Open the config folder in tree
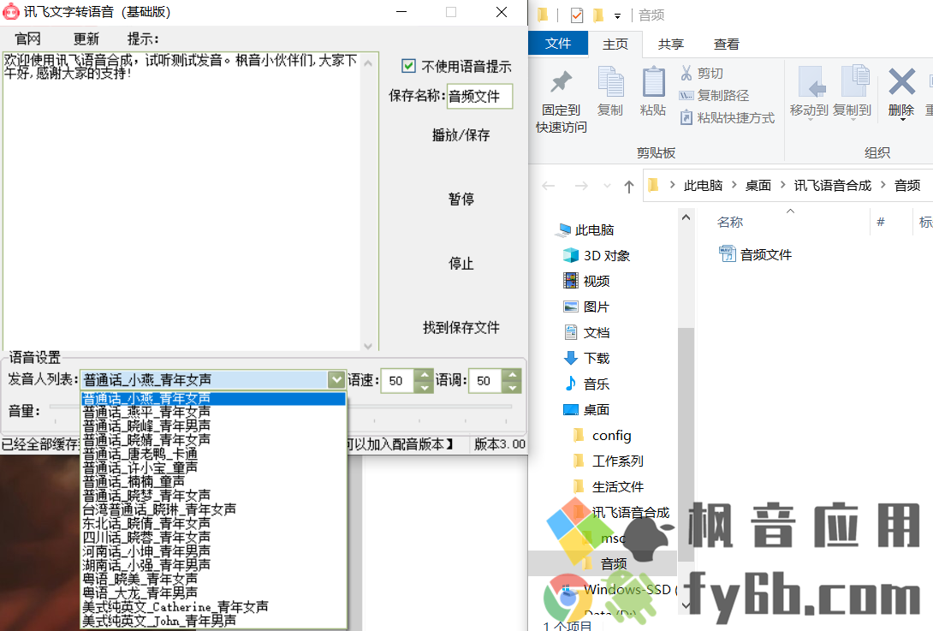Screen dimensions: 933x631 tap(602, 435)
